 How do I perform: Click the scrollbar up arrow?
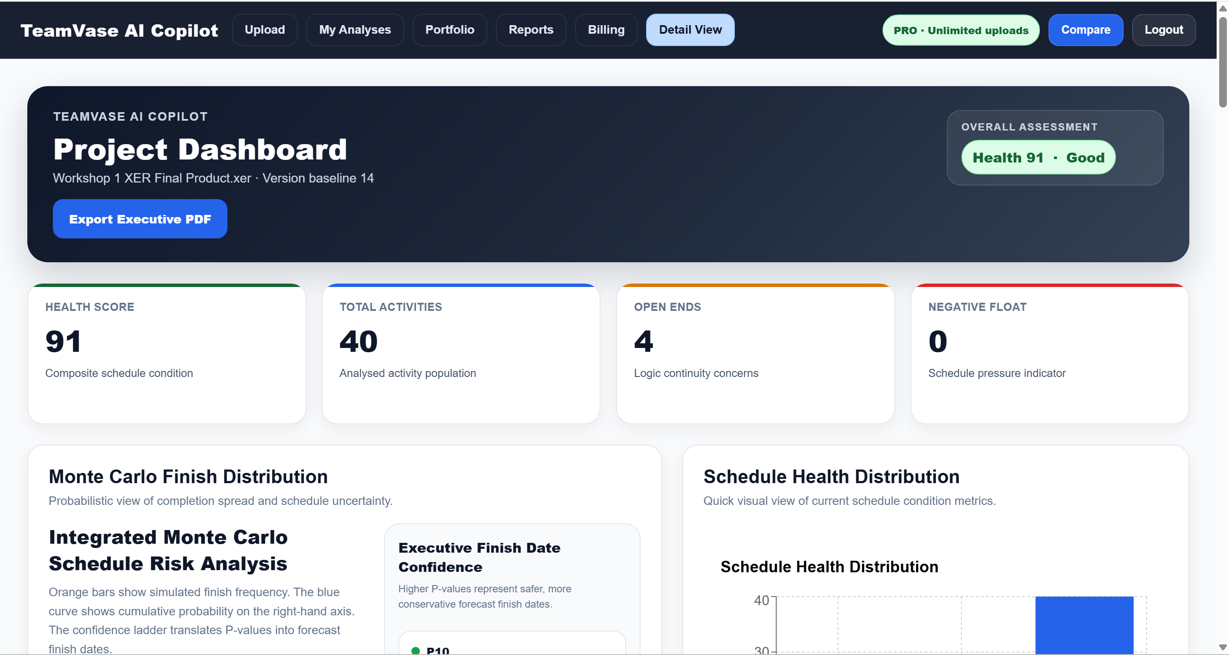pyautogui.click(x=1223, y=8)
